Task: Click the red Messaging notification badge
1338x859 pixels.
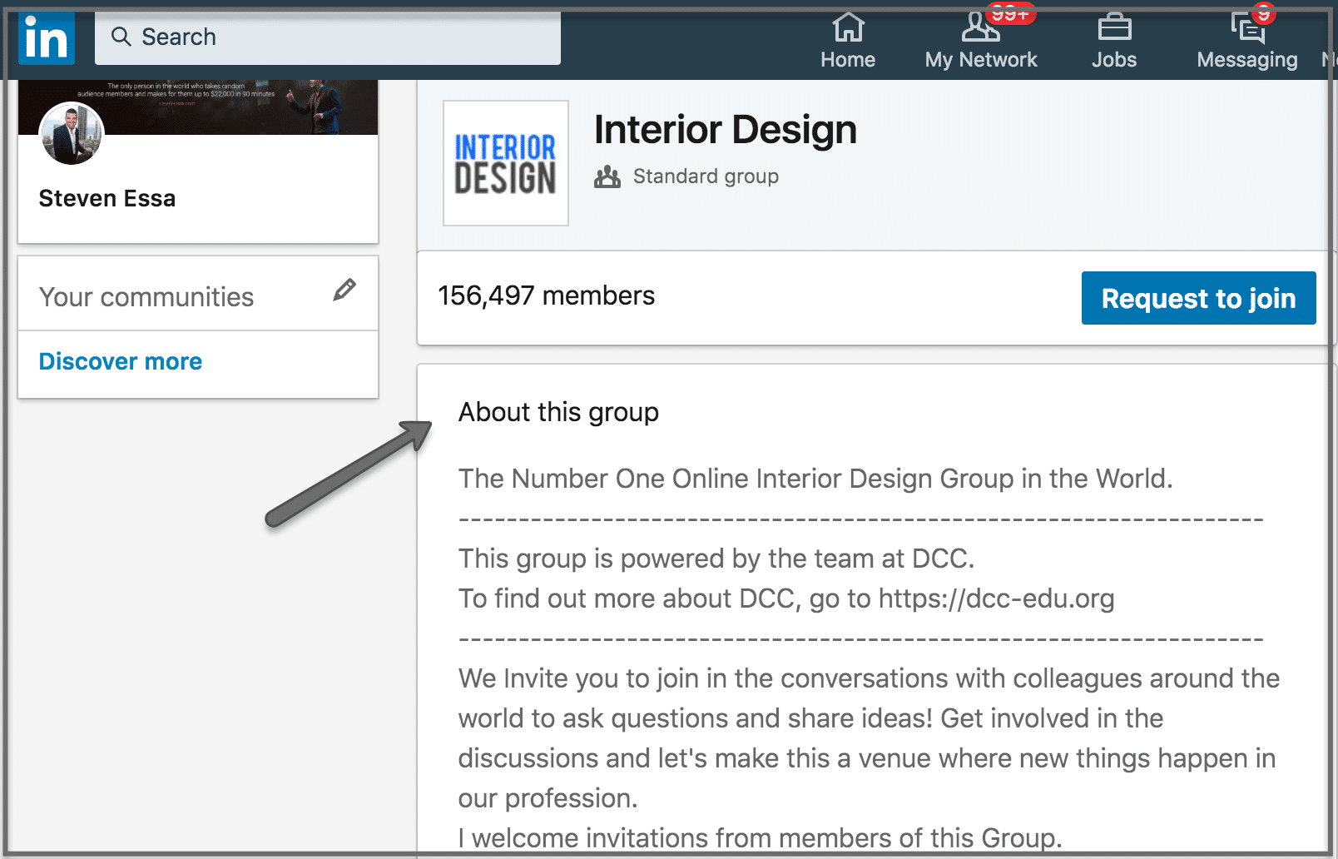Action: [x=1263, y=13]
